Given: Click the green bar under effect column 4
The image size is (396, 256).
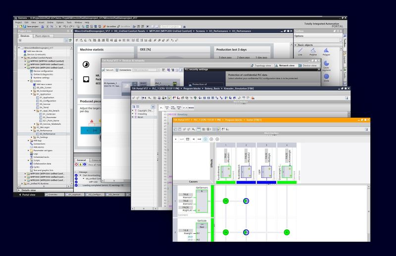Looking at the screenshot, I should pos(287,182).
